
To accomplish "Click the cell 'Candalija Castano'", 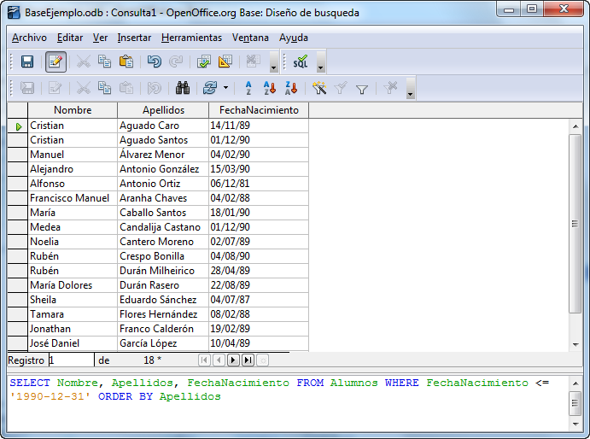I will pos(163,227).
